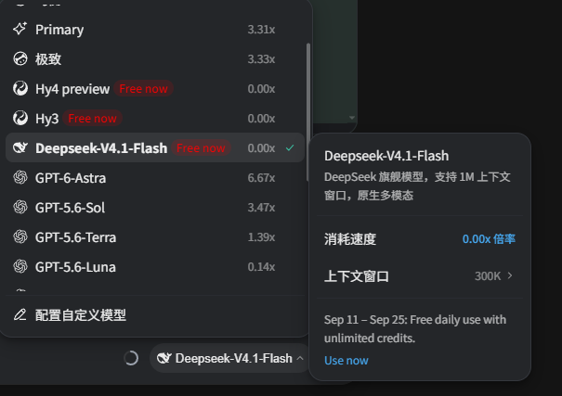
Task: Click the pencil icon for custom models
Action: point(20,314)
